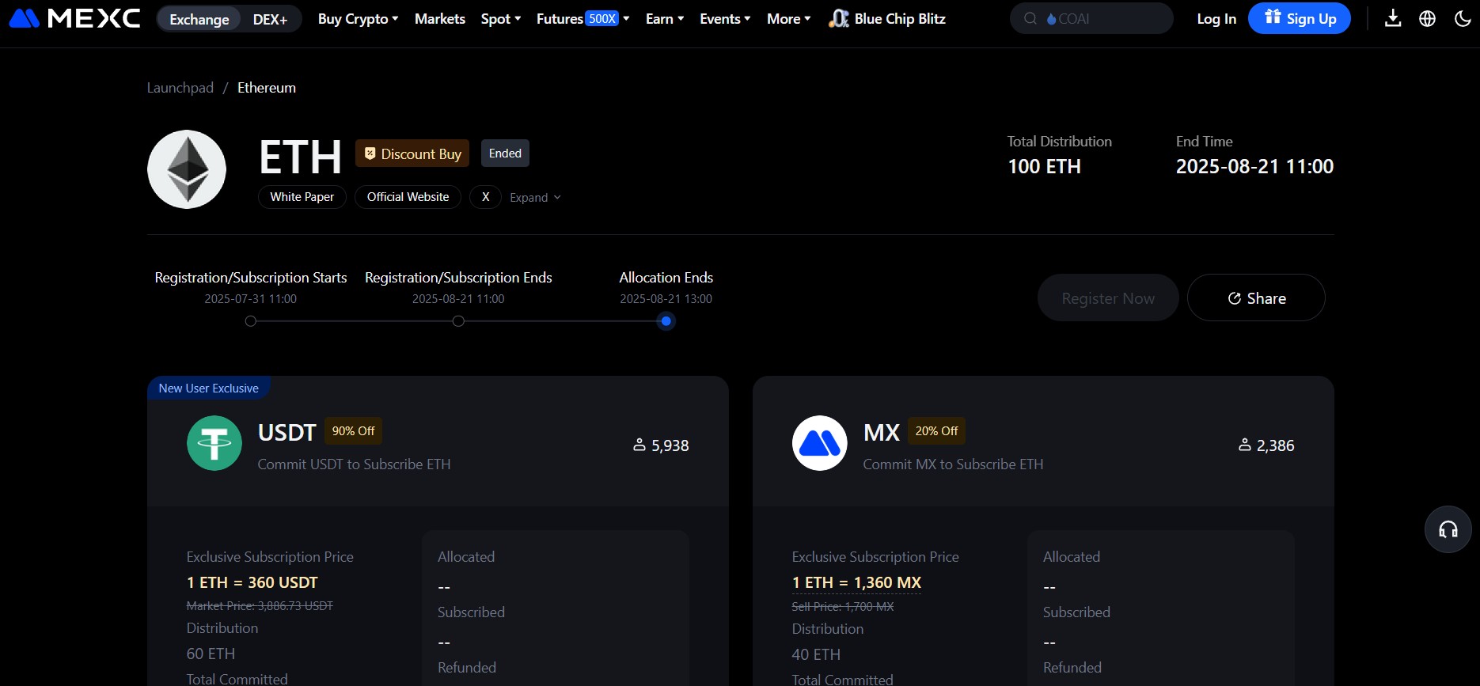Viewport: 1480px width, 686px height.
Task: Click the Sell Price 1,700 MX text
Action: pos(843,607)
